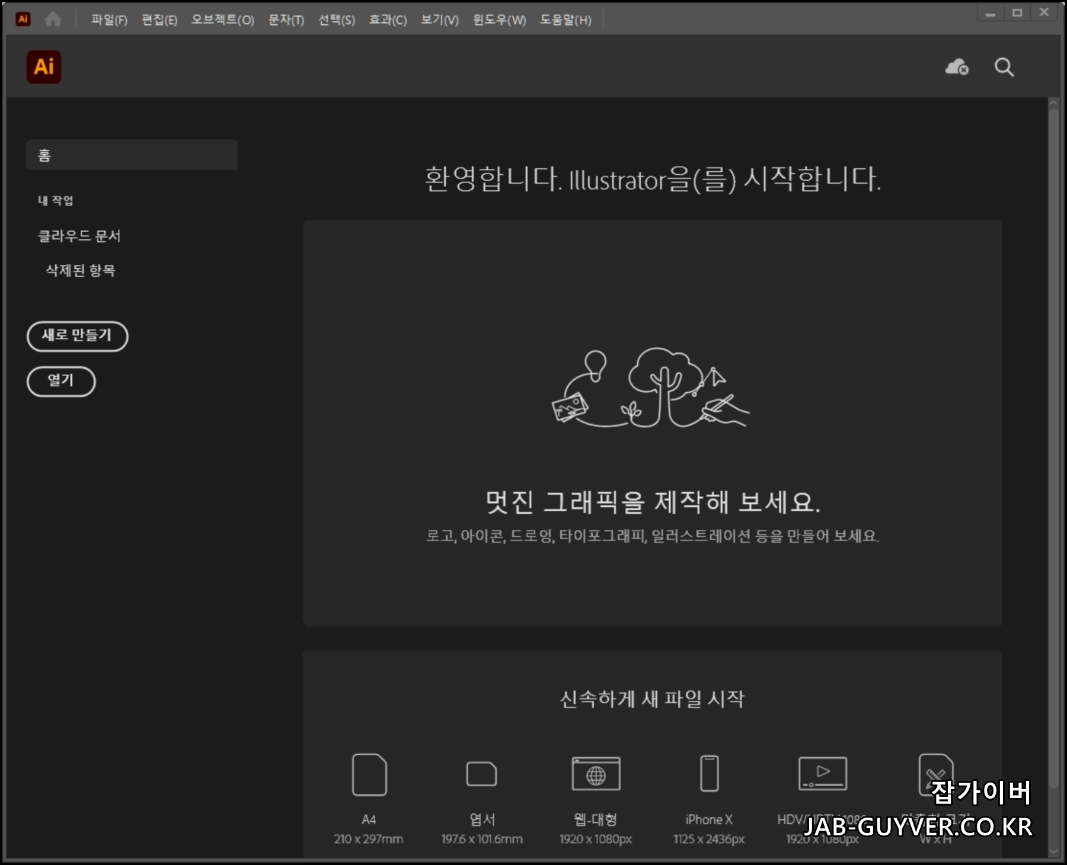Select the 홈 sidebar item
The width and height of the screenshot is (1067, 865).
pos(132,155)
